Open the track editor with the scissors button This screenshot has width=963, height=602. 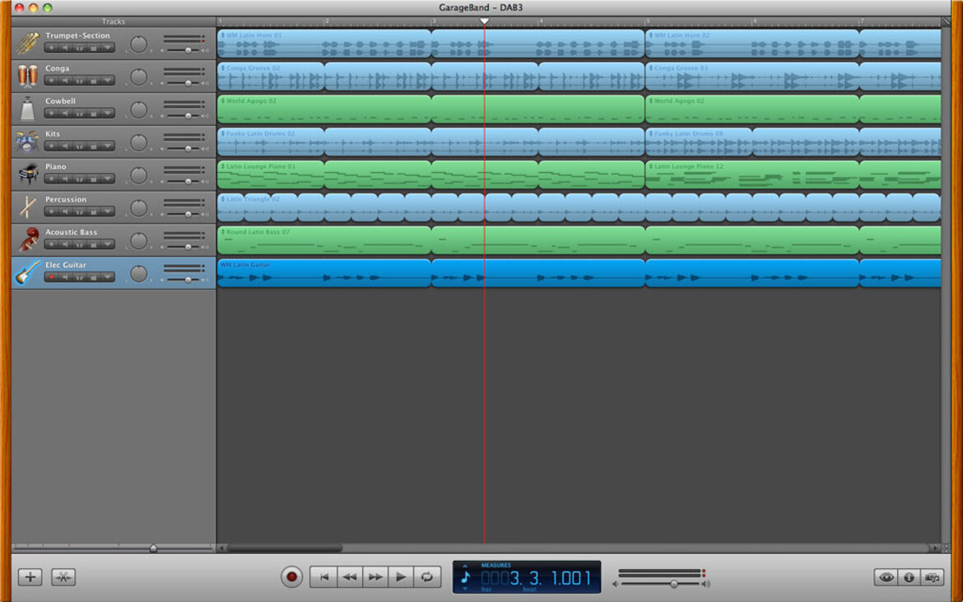click(x=63, y=576)
